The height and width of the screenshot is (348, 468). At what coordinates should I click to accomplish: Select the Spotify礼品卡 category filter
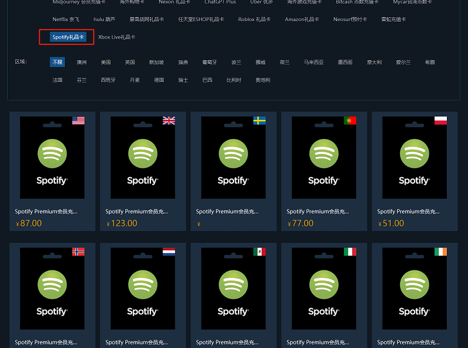click(68, 37)
